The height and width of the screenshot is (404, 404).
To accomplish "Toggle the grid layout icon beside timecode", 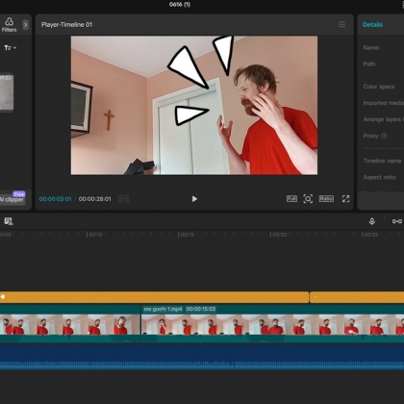I will [x=123, y=199].
